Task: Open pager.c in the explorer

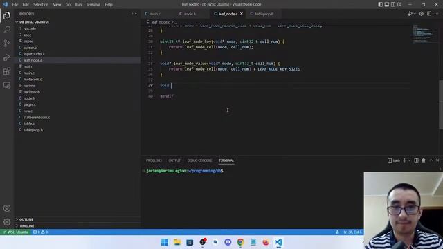Action: [77, 104]
